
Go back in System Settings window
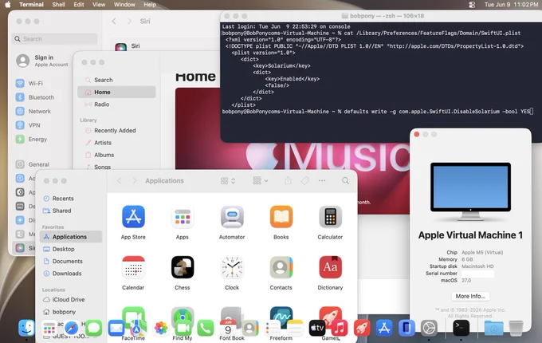click(x=114, y=21)
